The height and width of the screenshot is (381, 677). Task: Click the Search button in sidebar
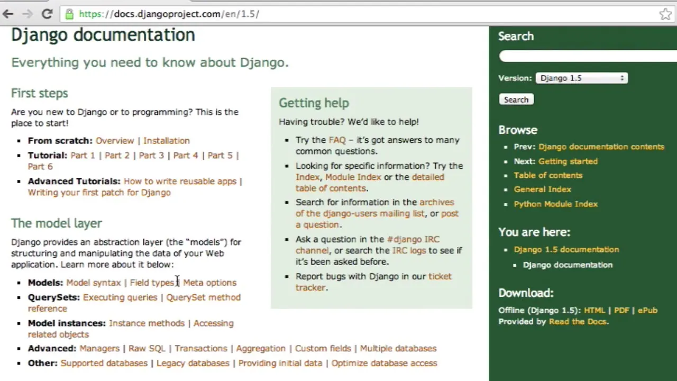[x=516, y=99]
